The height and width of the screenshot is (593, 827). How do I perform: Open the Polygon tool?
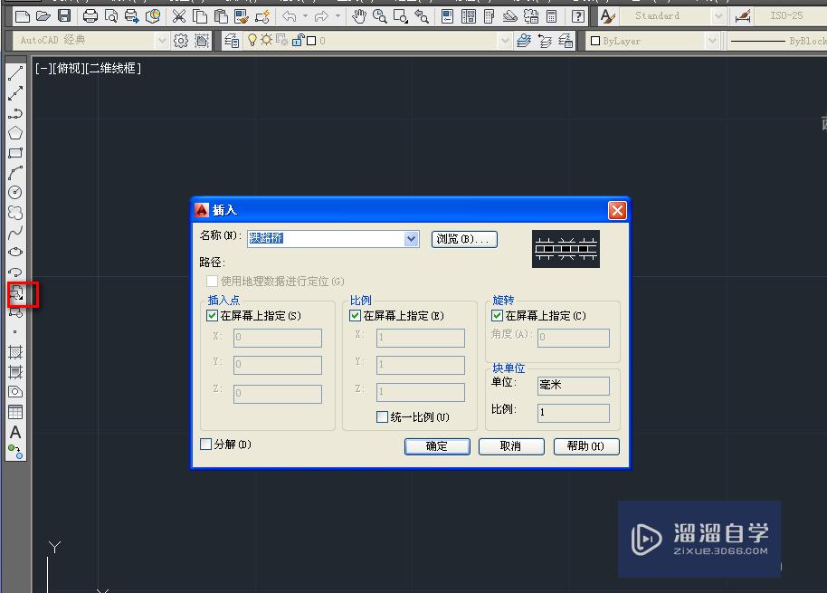pyautogui.click(x=14, y=135)
